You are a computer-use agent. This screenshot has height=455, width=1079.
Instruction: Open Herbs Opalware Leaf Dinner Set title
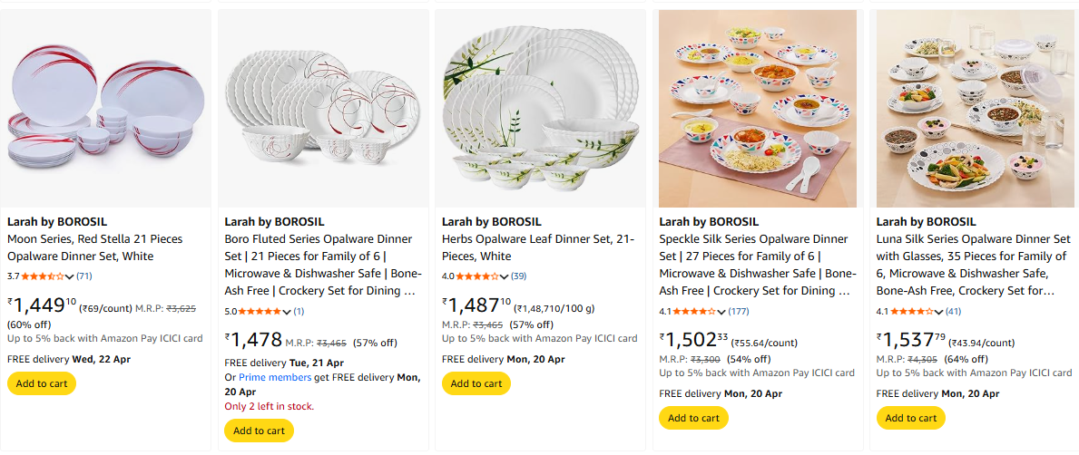pos(537,247)
